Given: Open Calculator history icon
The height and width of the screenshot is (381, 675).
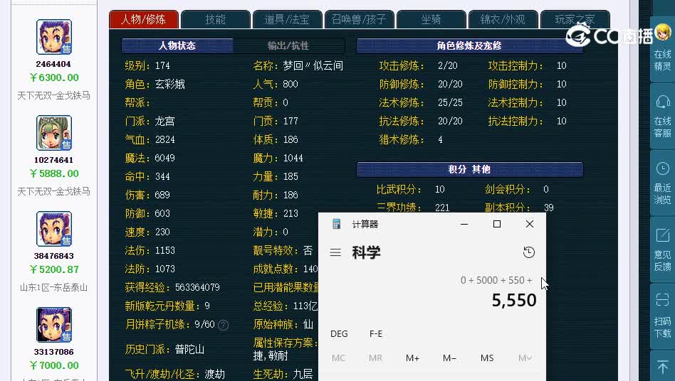Looking at the screenshot, I should (x=528, y=252).
